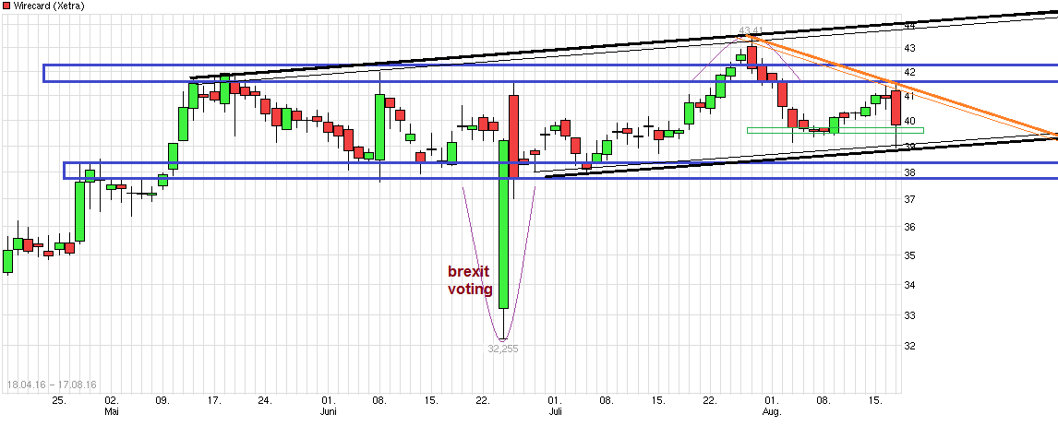
Task: Click the Mai month label
Action: pyautogui.click(x=112, y=410)
